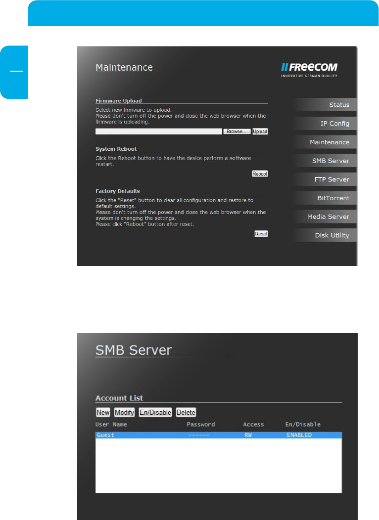The height and width of the screenshot is (520, 379).
Task: Click the Browse button for firmware file
Action: pyautogui.click(x=237, y=131)
